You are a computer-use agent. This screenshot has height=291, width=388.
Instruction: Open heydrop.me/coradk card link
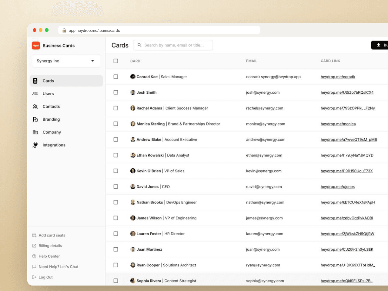click(338, 77)
